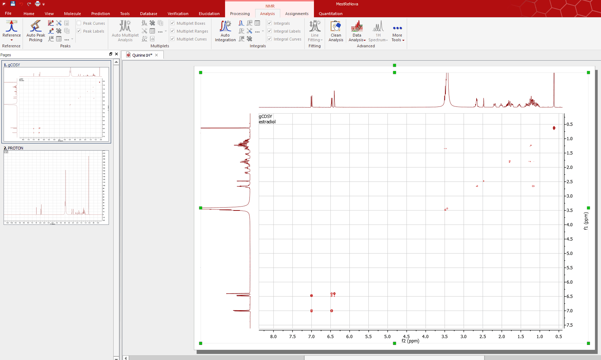Uncheck Multiplet Boxes
Viewport: 601px width, 360px height.
pos(172,23)
